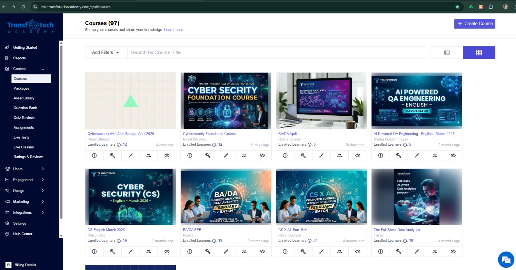Preview Cybersecurity with AI in Bangla course
Screen dimensions: 516x270
click(x=167, y=155)
